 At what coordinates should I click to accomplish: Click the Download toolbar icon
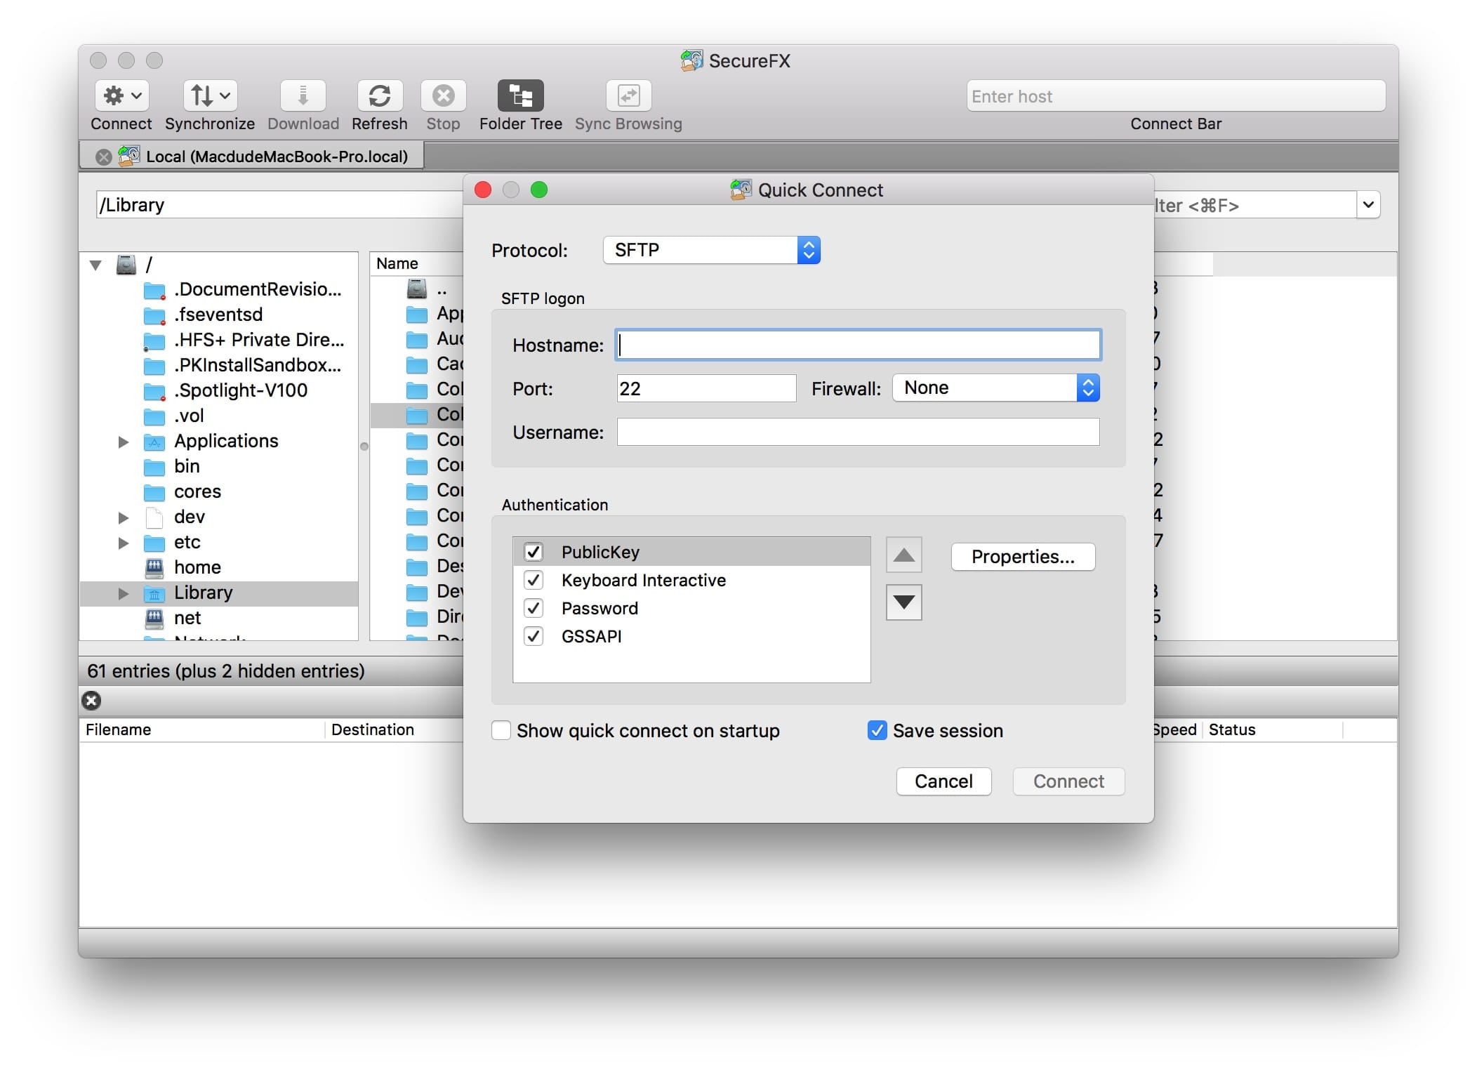point(303,95)
